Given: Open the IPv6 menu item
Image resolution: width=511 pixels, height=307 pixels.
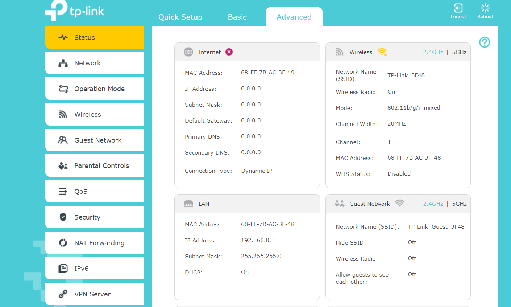Looking at the screenshot, I should click(x=95, y=268).
